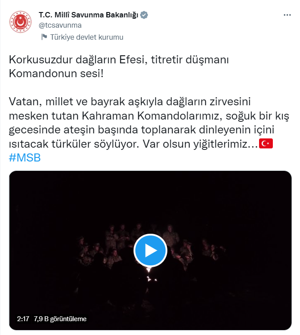This screenshot has width=300, height=335.
Task: Click the text 'Komandonun sesi!'
Action: tap(56, 74)
